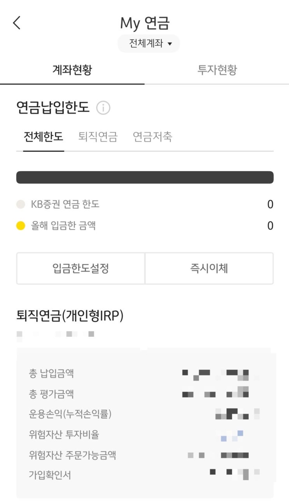
Task: Open the 전체계좌 account dropdown
Action: 149,44
